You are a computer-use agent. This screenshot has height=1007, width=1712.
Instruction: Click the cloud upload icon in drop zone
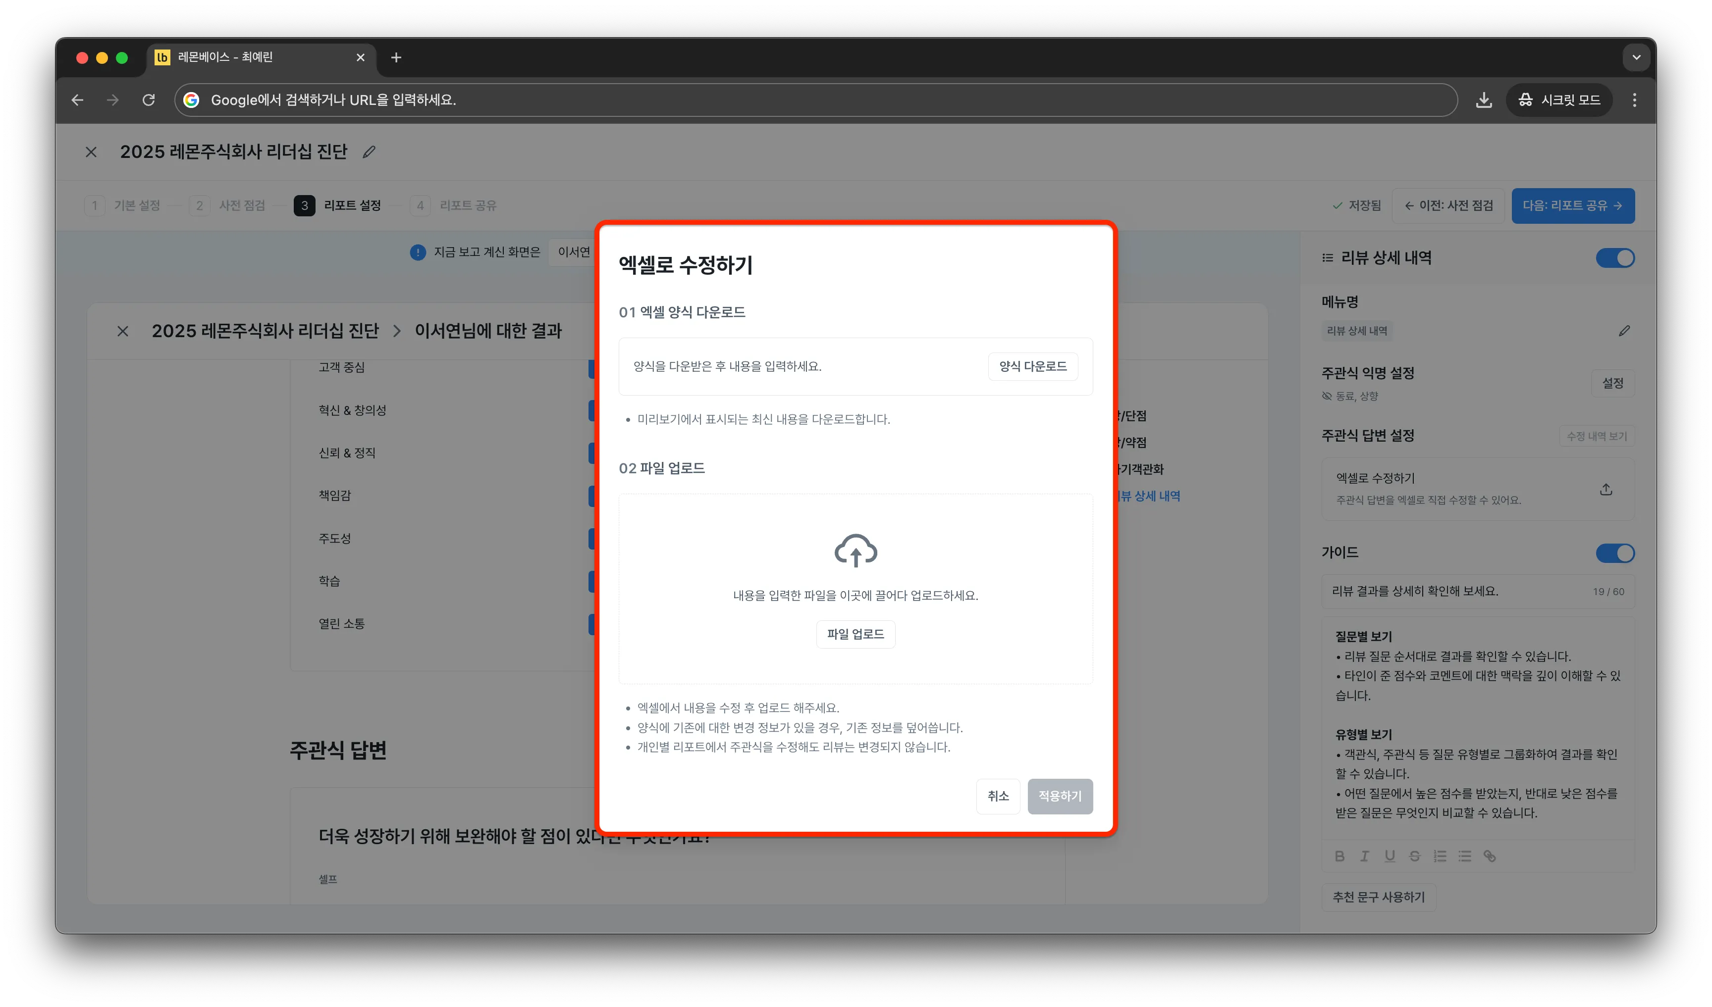tap(856, 550)
